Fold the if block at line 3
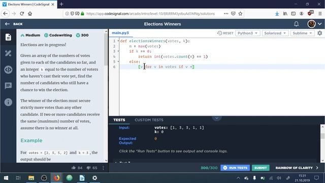This screenshot has height=183, width=325. [118, 51]
